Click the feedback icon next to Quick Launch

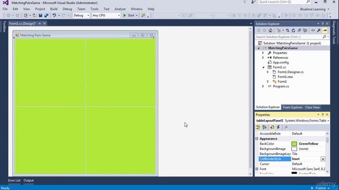pyautogui.click(x=253, y=2)
